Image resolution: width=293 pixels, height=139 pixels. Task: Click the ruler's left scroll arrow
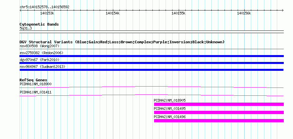(20, 10)
